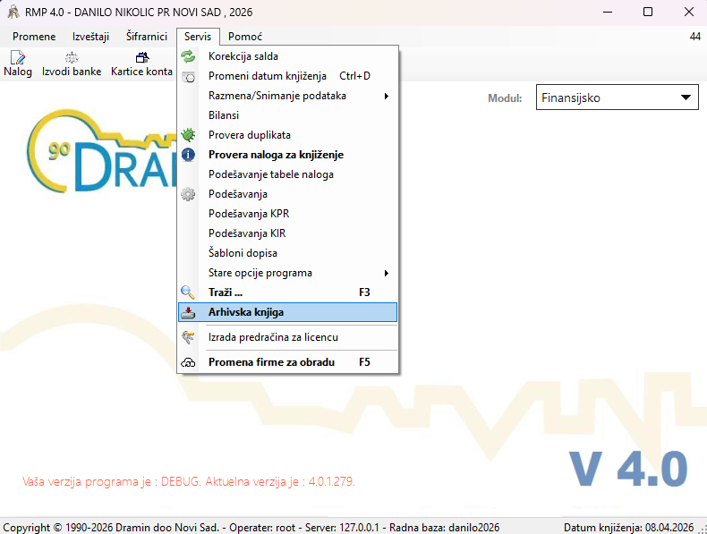The height and width of the screenshot is (534, 707).
Task: Open the Izveštaji menu
Action: click(x=90, y=37)
